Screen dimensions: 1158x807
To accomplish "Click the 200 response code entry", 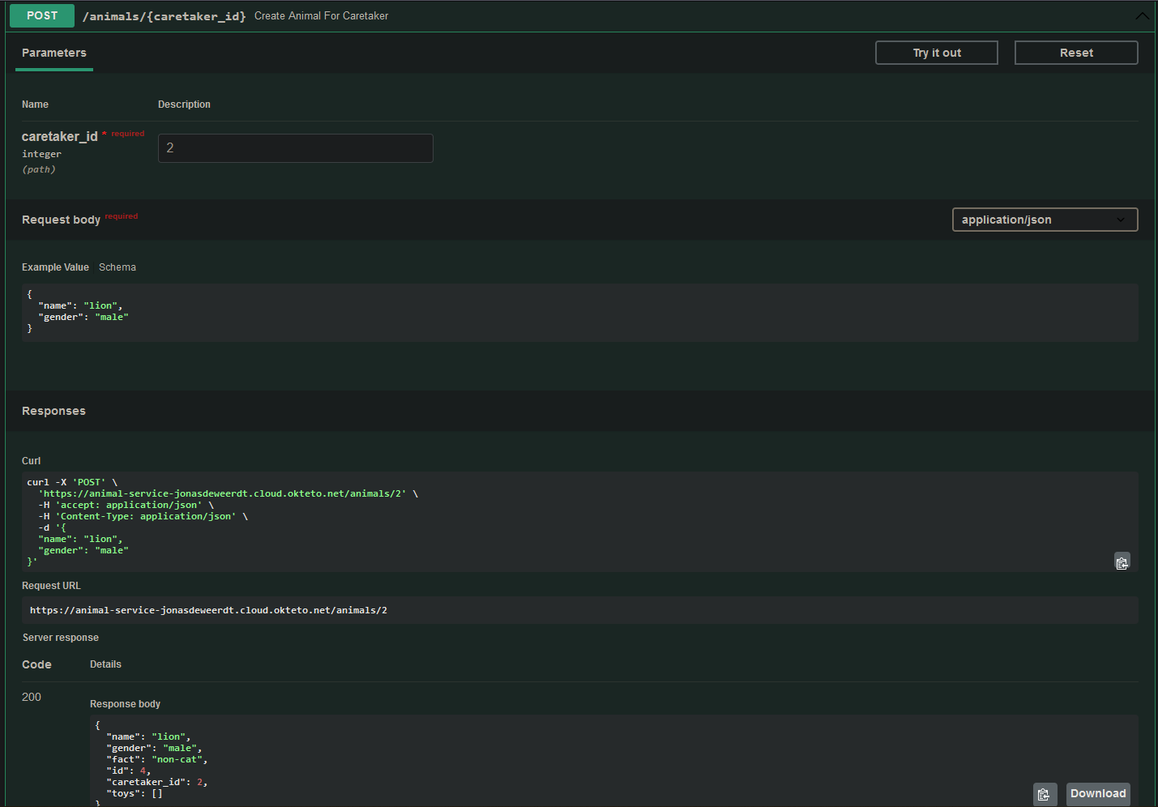I will pyautogui.click(x=31, y=697).
